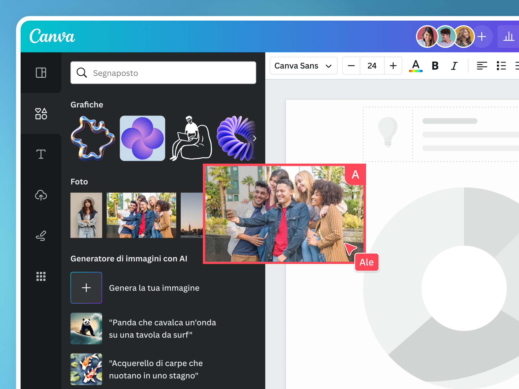Add a collaborator with the plus button
This screenshot has height=389, width=519.
click(x=482, y=36)
